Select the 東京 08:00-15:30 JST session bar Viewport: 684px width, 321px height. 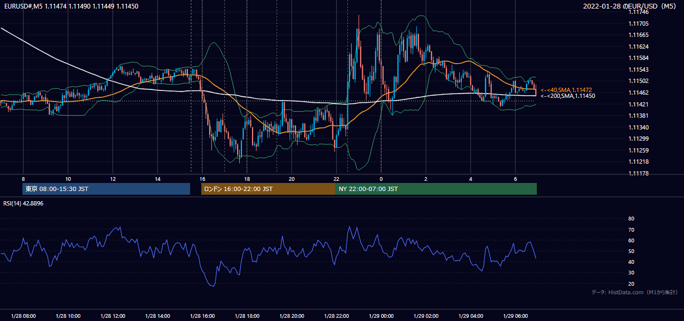107,189
